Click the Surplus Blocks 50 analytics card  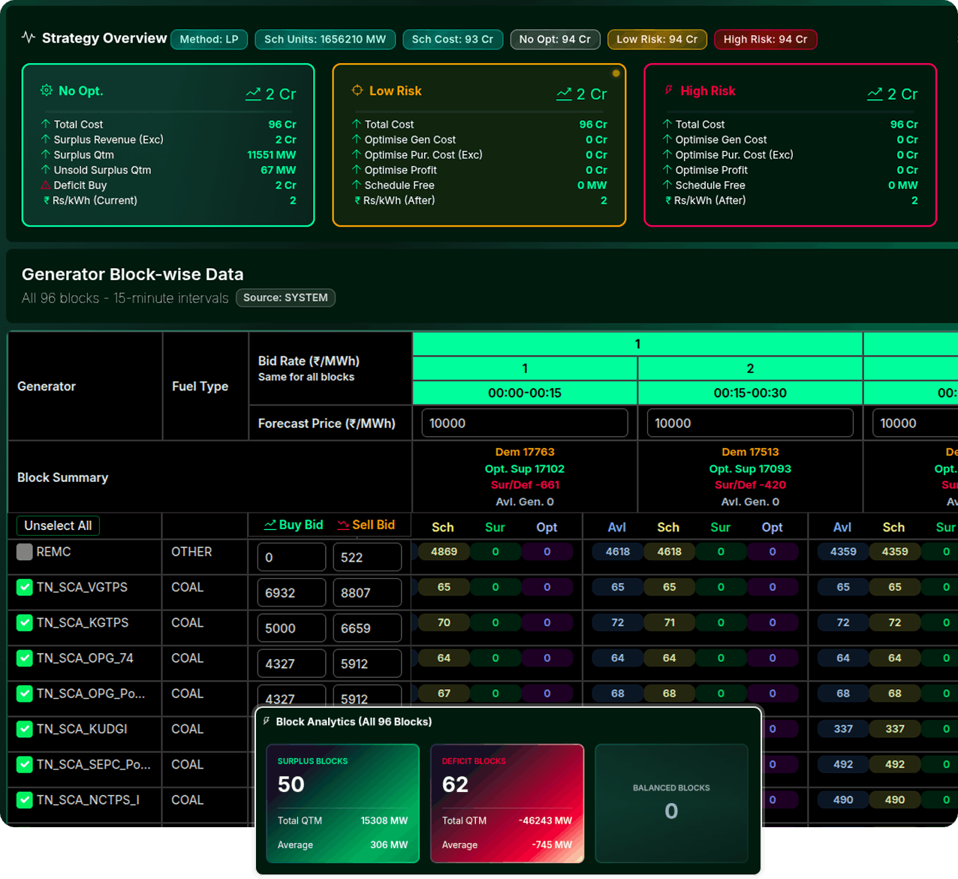pyautogui.click(x=342, y=803)
